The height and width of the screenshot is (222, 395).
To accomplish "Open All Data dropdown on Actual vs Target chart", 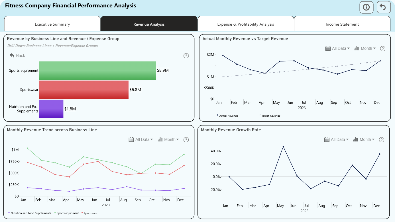I will point(337,48).
